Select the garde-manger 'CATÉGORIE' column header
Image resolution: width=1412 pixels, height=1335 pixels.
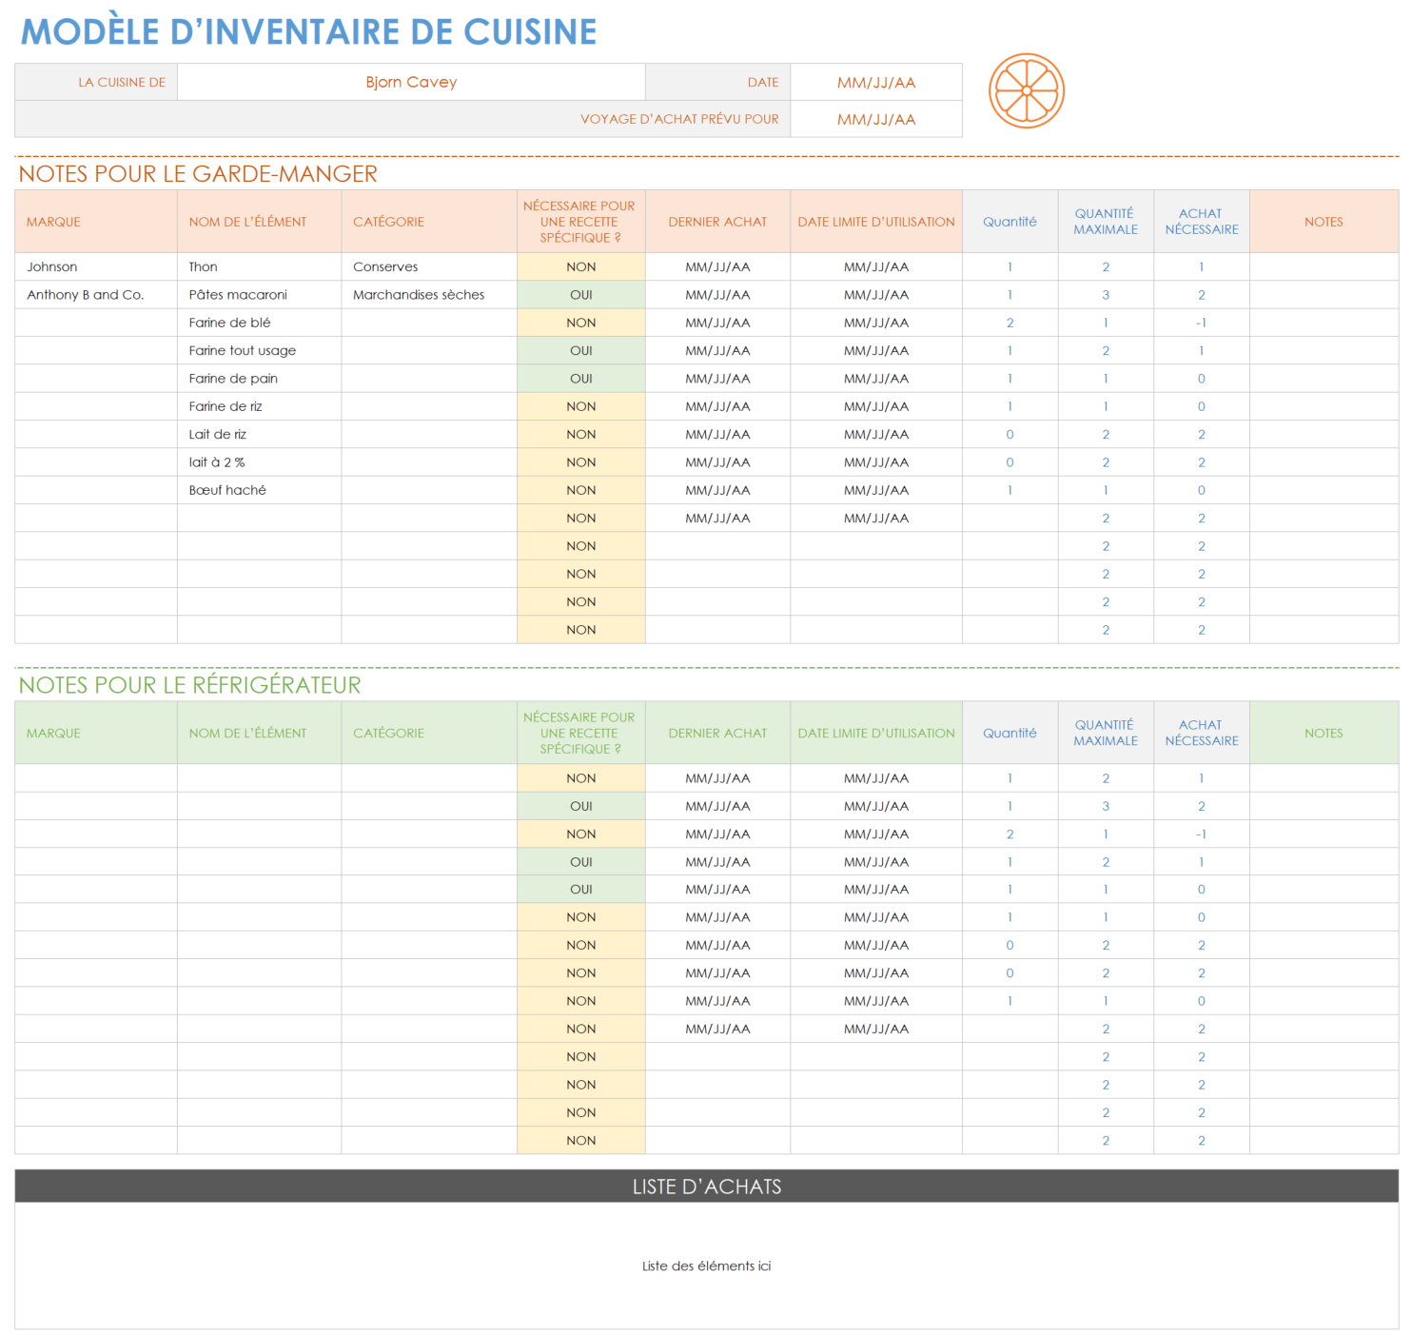tap(429, 222)
